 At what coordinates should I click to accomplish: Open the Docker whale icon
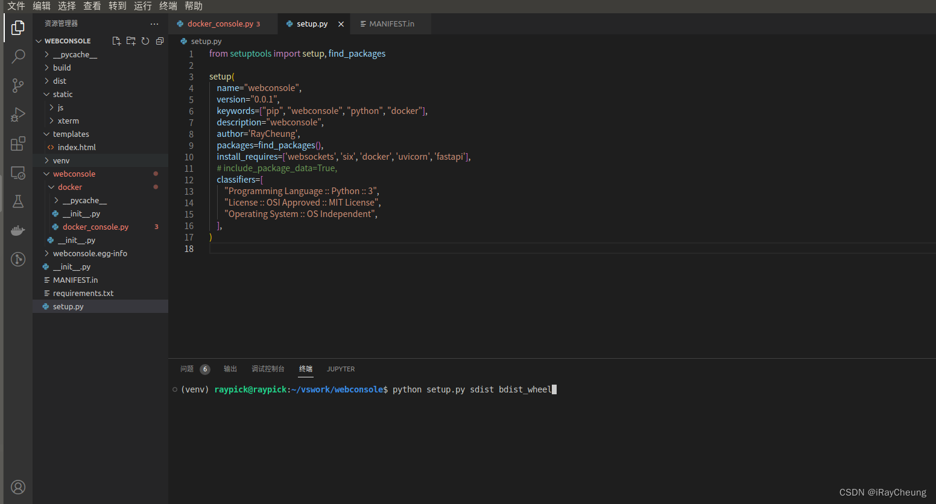click(x=18, y=230)
